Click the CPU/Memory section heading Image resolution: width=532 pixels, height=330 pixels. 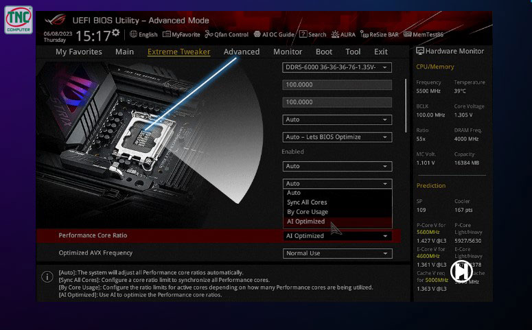(435, 67)
